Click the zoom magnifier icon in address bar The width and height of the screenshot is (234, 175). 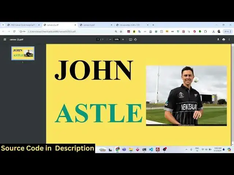point(116,32)
